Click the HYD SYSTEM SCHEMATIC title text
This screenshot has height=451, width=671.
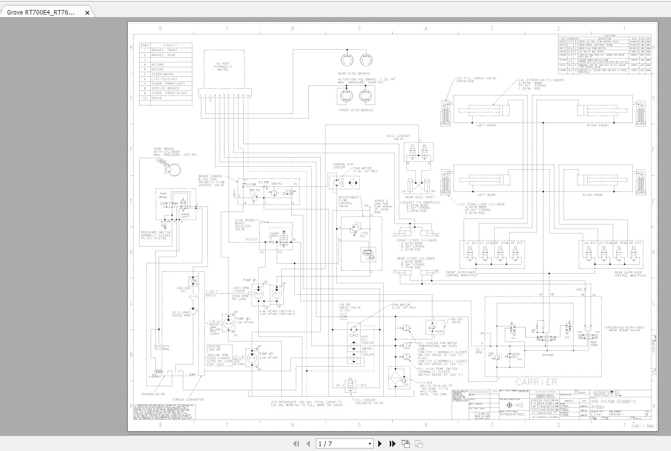(x=614, y=401)
